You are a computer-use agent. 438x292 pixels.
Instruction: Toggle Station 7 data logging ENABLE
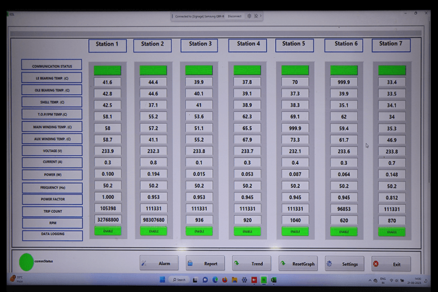click(x=392, y=232)
